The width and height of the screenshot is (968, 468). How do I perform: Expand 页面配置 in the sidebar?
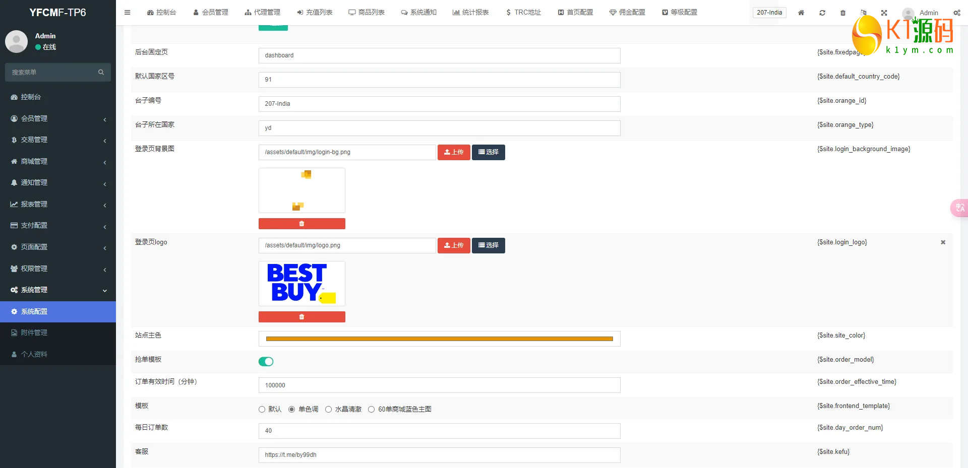(58, 247)
